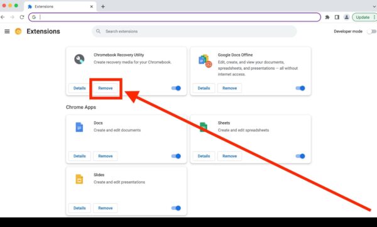Click the Chrome Apps section heading

click(81, 107)
